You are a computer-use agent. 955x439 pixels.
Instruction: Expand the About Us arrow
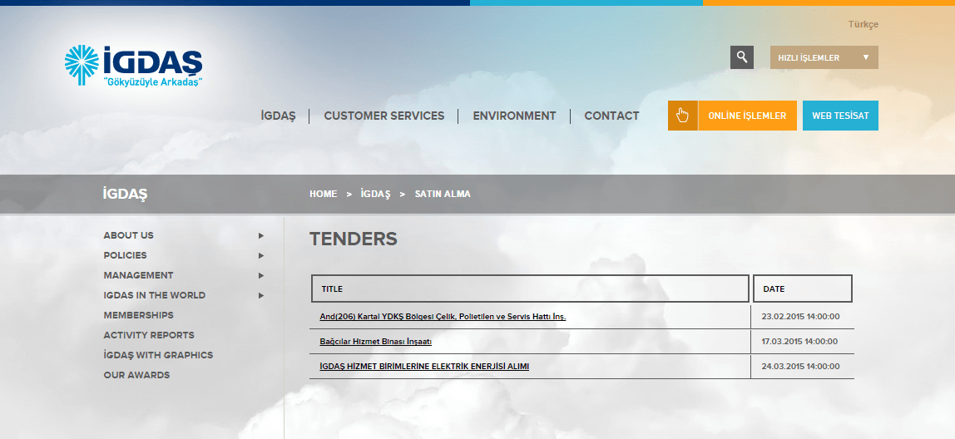pos(260,235)
